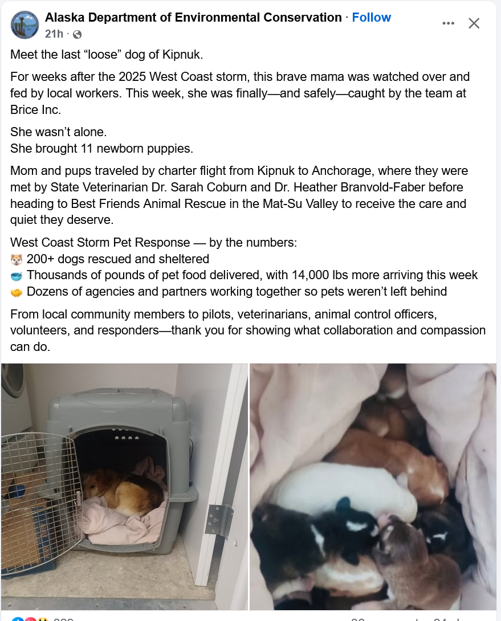Open the dog in crate photo
Image resolution: width=501 pixels, height=621 pixels.
[124, 487]
